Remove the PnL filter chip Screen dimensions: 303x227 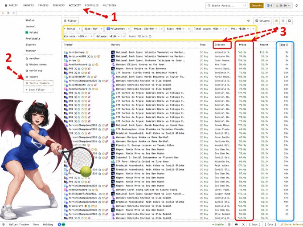[254, 28]
